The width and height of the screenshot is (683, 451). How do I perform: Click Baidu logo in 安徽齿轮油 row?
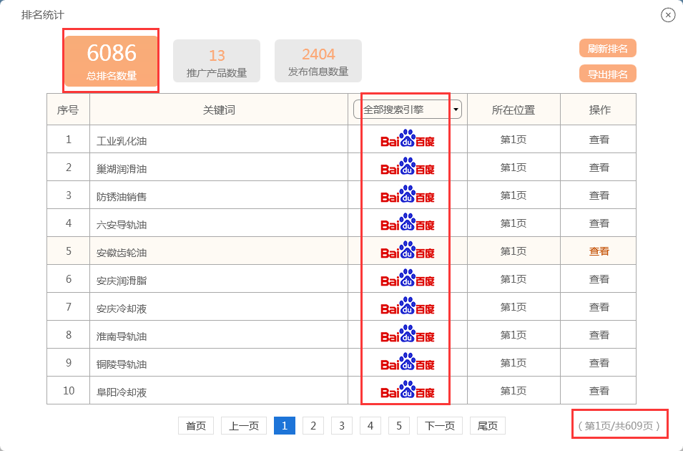click(x=407, y=250)
